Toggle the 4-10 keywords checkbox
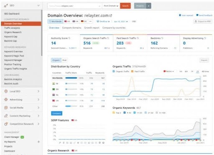The height and width of the screenshot is (155, 214). point(125,112)
